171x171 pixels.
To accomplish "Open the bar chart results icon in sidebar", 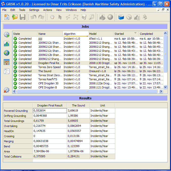I will point(7,44).
